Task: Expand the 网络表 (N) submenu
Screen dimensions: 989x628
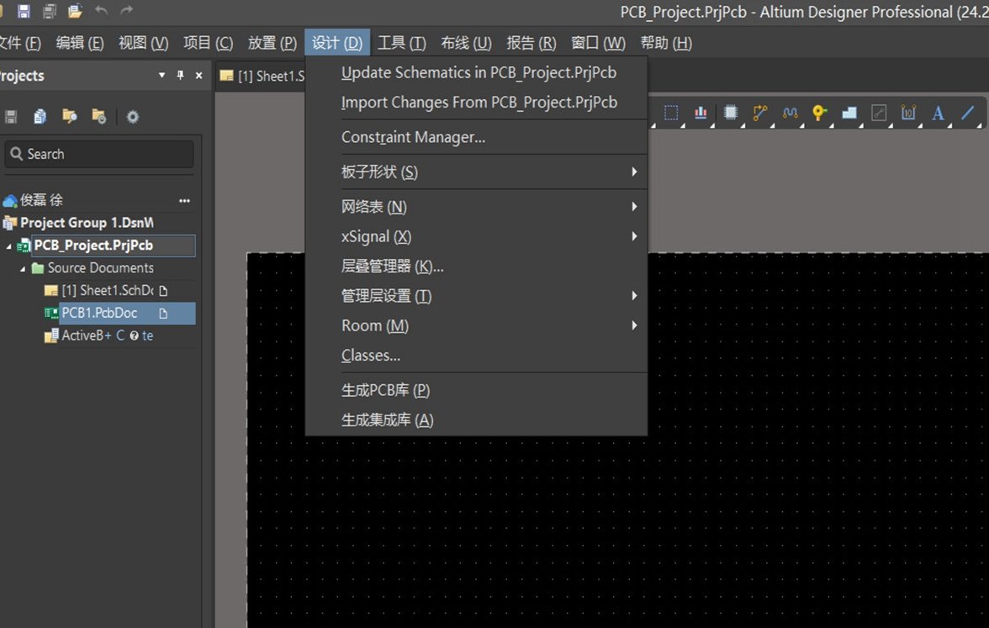Action: coord(477,206)
